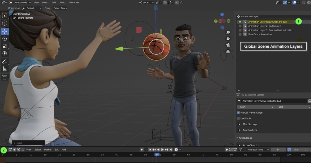
Task: Select the Base Scene Animation layer
Action: coord(260,34)
